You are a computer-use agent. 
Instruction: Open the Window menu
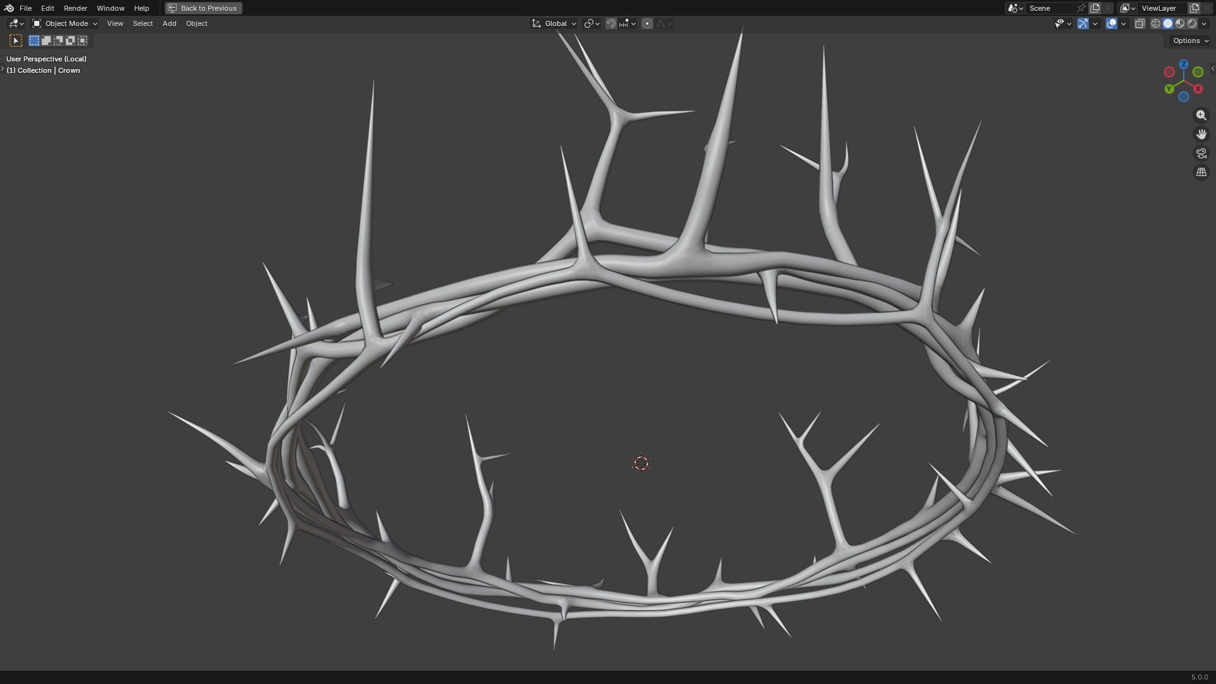tap(110, 8)
